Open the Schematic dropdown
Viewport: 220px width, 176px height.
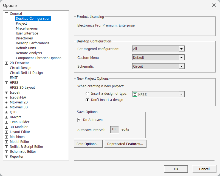[x=158, y=66]
